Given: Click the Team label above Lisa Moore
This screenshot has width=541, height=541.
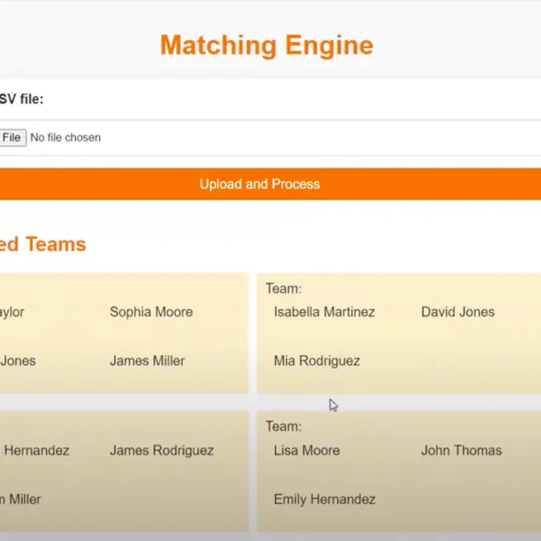Looking at the screenshot, I should [x=283, y=426].
